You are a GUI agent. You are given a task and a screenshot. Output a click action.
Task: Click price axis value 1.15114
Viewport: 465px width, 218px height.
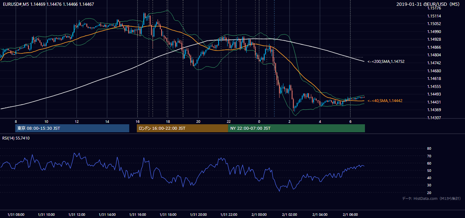[434, 16]
